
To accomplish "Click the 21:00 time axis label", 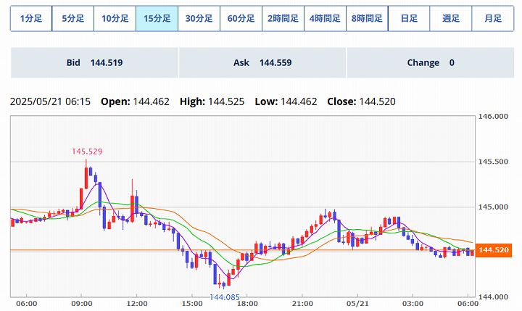I will click(302, 304).
